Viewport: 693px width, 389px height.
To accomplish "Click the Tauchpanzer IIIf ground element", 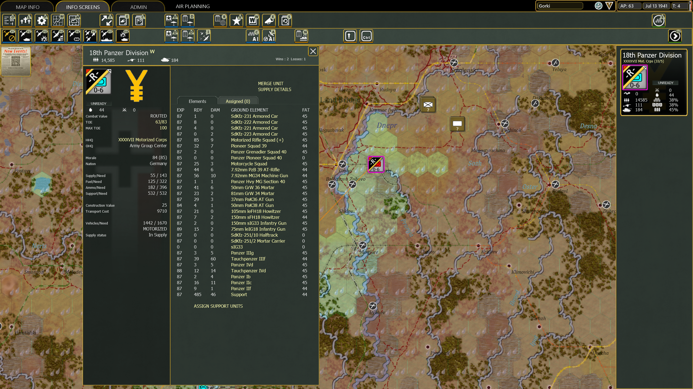I will (x=248, y=259).
